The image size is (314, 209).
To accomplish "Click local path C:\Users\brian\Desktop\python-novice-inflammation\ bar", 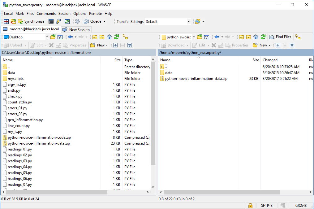I will pyautogui.click(x=78, y=53).
